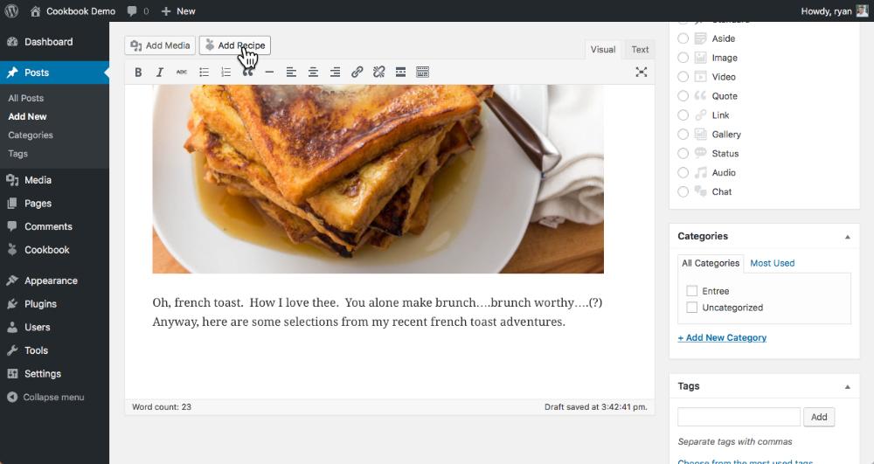This screenshot has width=874, height=464.
Task: Select the Status post format
Action: pos(683,153)
